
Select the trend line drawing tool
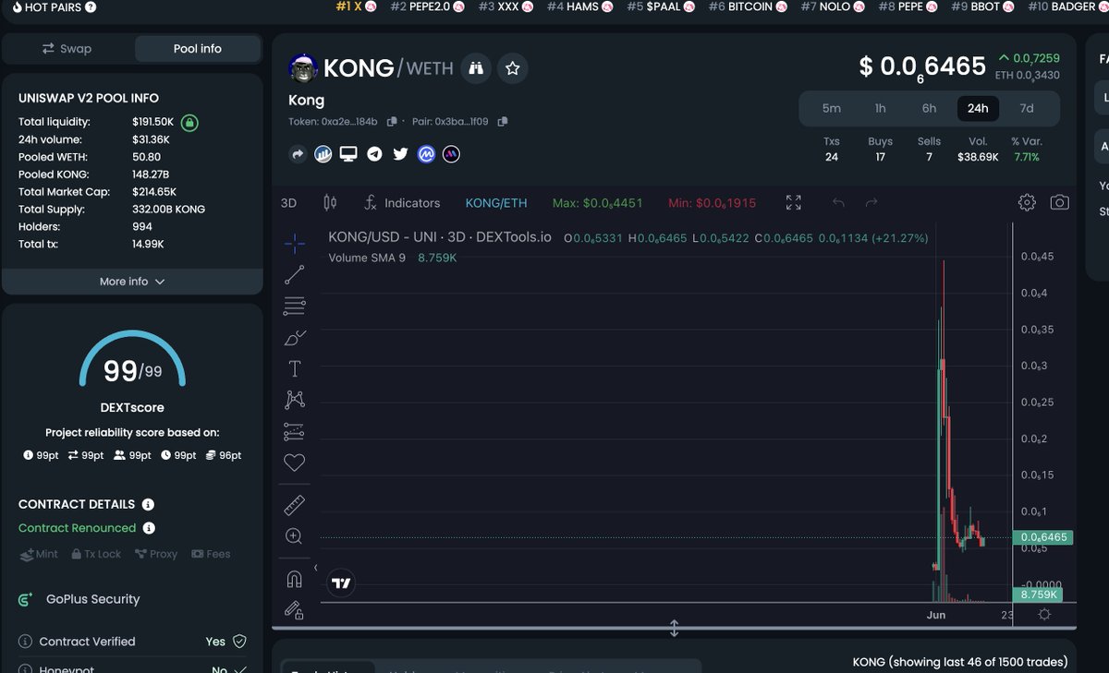295,275
